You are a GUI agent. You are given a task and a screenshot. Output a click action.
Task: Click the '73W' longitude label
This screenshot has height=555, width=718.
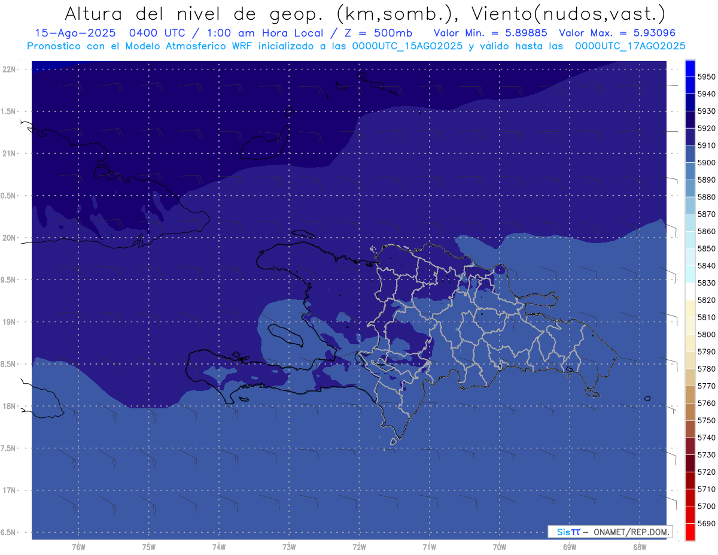[x=289, y=547]
